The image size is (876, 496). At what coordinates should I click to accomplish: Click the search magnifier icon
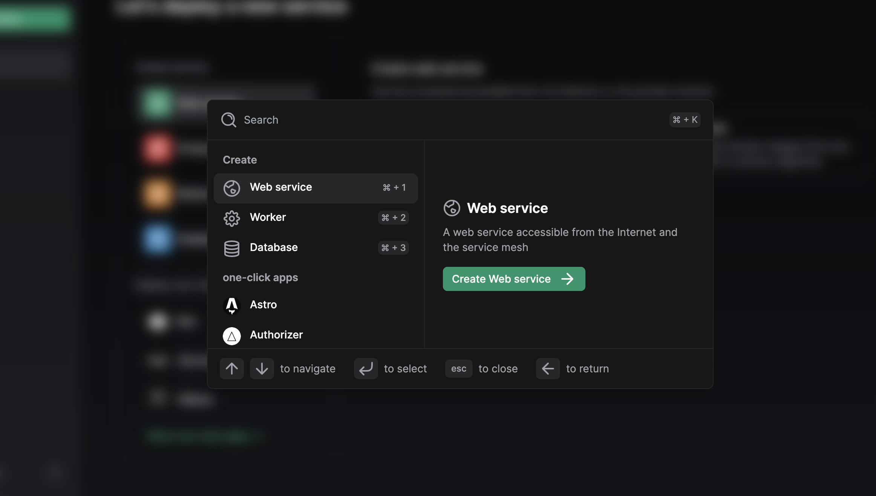pos(229,120)
